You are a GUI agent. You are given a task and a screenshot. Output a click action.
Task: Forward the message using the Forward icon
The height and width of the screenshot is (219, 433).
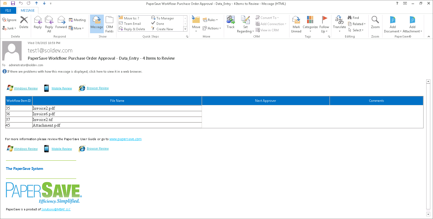coord(61,20)
